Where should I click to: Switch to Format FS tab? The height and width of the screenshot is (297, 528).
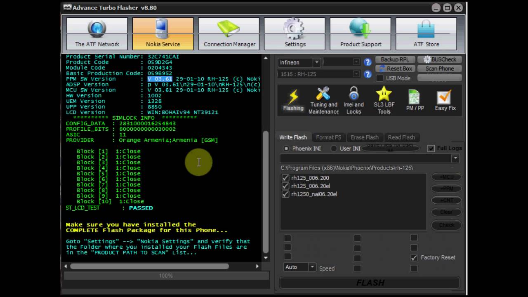tap(328, 137)
